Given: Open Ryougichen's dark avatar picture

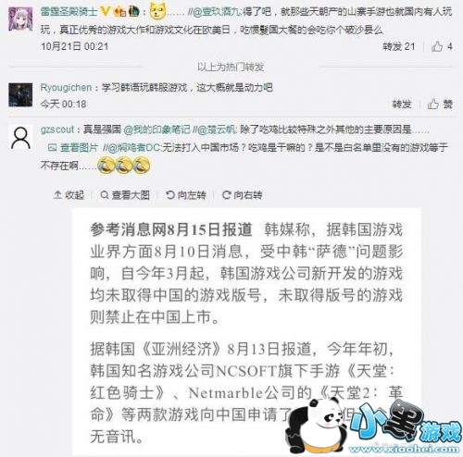Looking at the screenshot, I should coord(20,94).
